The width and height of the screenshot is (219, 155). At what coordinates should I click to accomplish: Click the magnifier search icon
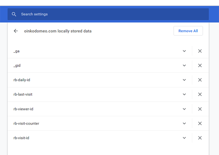[14, 14]
